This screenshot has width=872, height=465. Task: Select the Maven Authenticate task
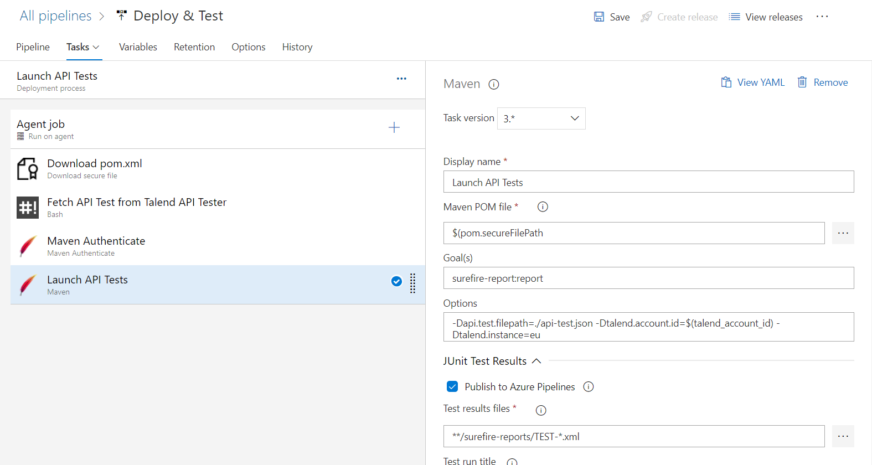96,246
